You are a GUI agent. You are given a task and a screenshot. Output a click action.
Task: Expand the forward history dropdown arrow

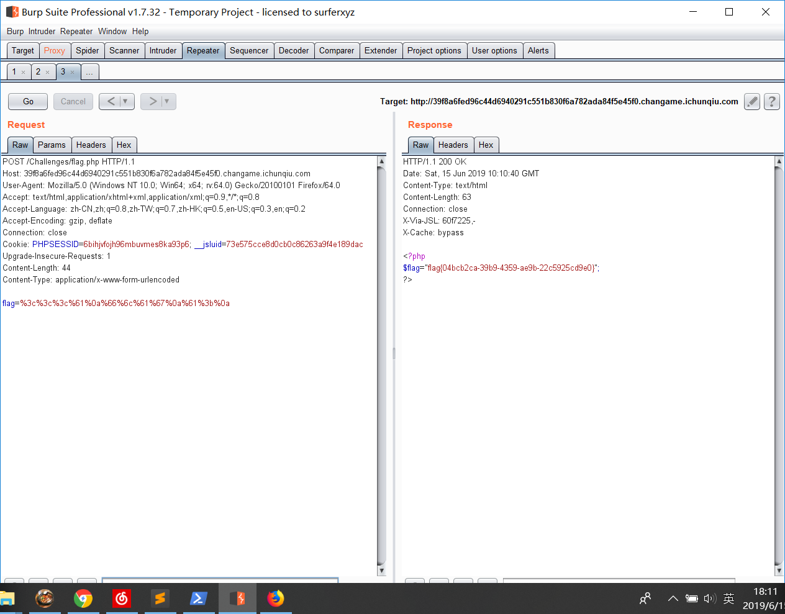tap(167, 101)
